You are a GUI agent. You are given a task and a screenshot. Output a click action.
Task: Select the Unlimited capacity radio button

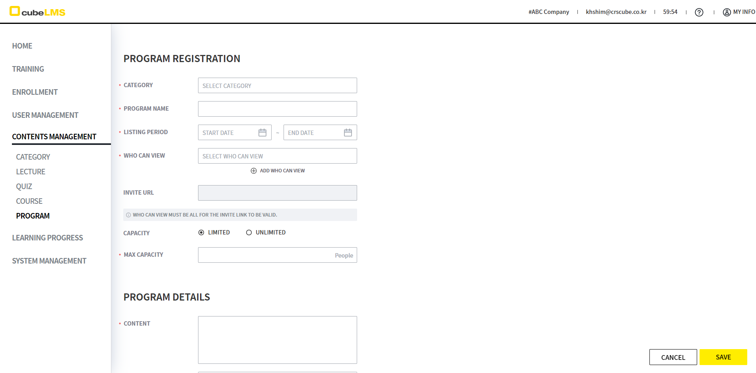point(249,232)
